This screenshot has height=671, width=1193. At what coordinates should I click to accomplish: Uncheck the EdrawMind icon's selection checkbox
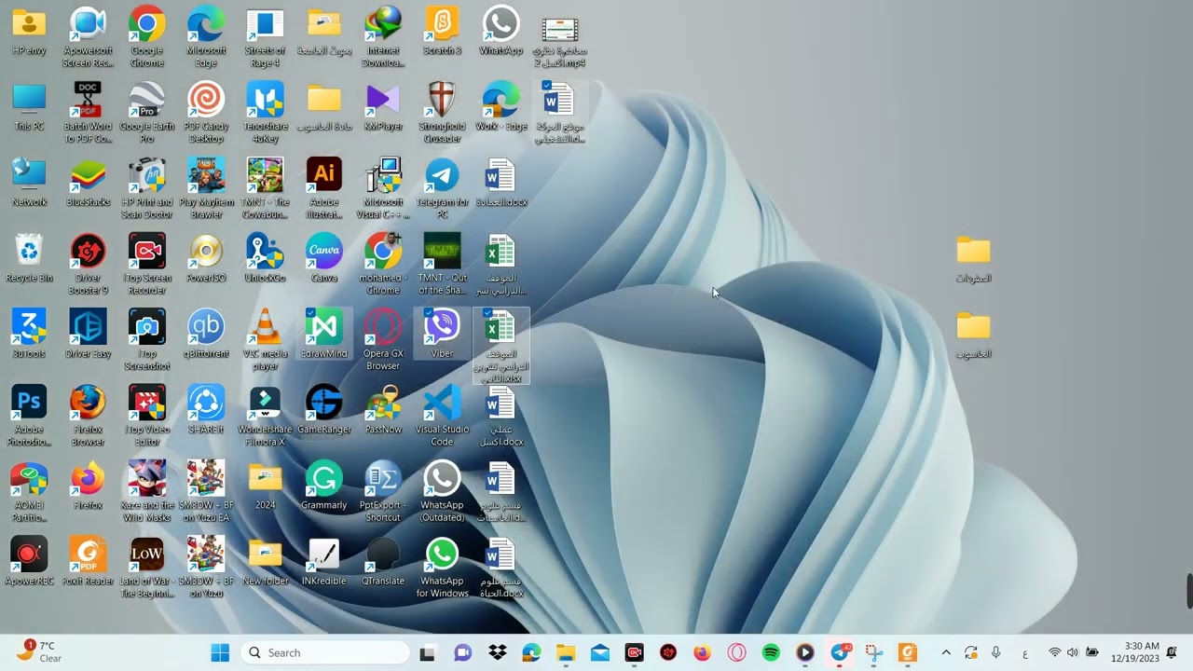point(310,313)
